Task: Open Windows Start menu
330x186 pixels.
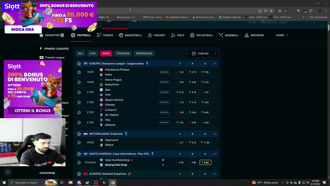Action: point(4,183)
